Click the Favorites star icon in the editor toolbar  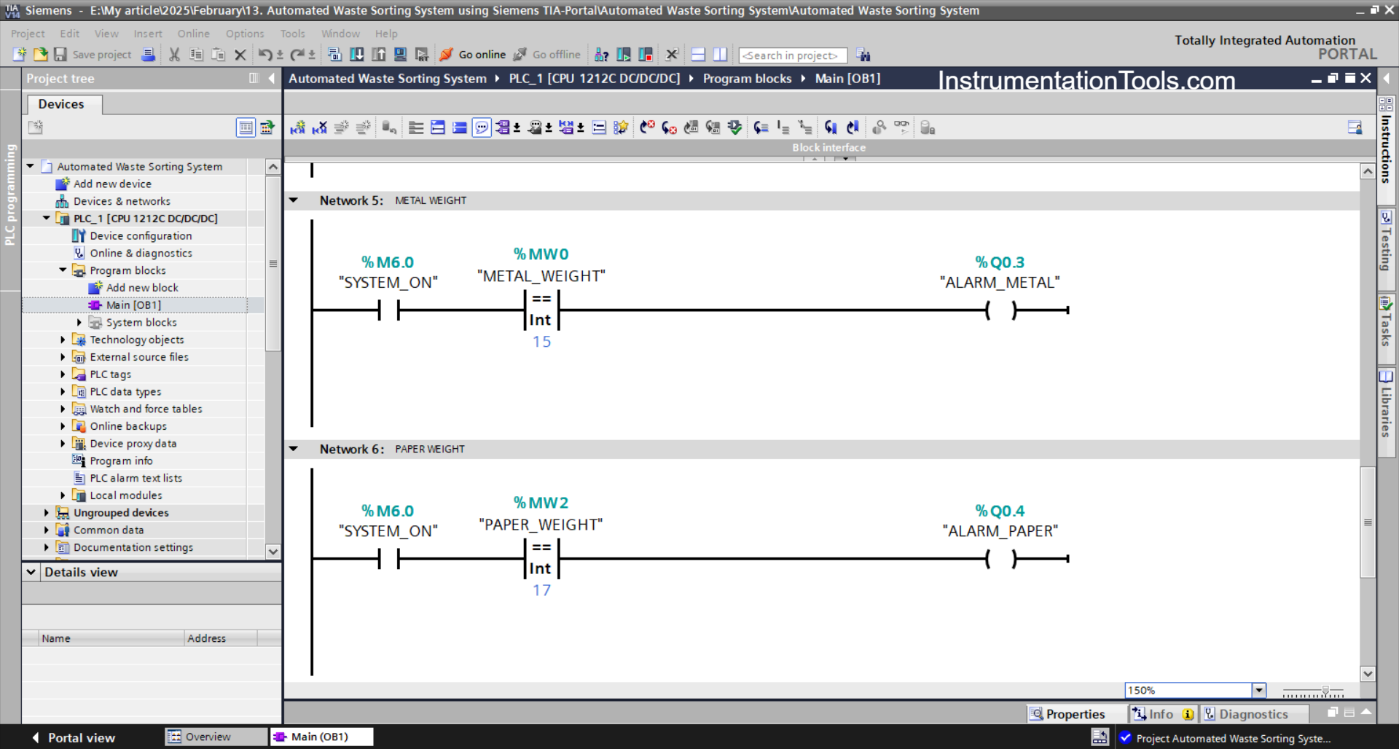coord(620,128)
